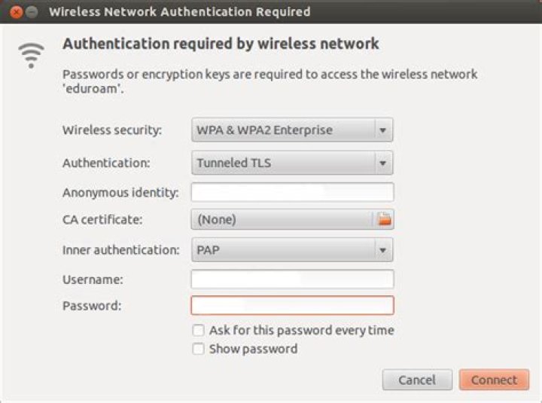Click the Wireless Network Authentication Required title bar

[x=179, y=12]
